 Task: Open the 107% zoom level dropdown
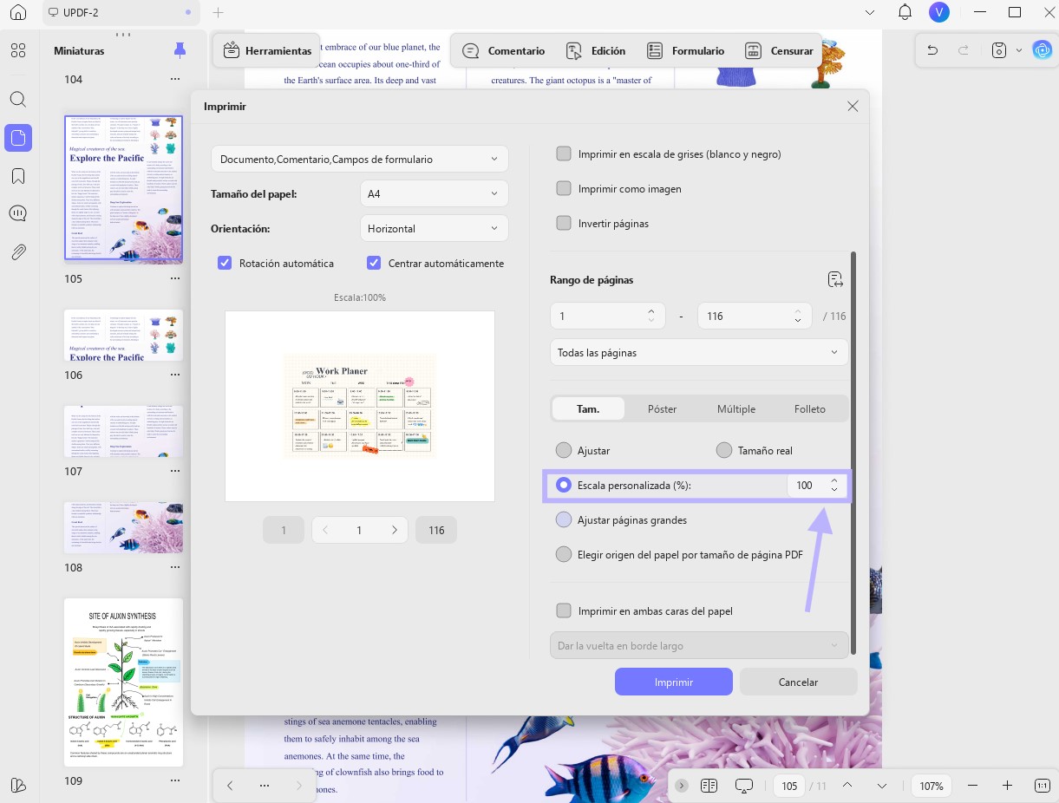pyautogui.click(x=931, y=786)
